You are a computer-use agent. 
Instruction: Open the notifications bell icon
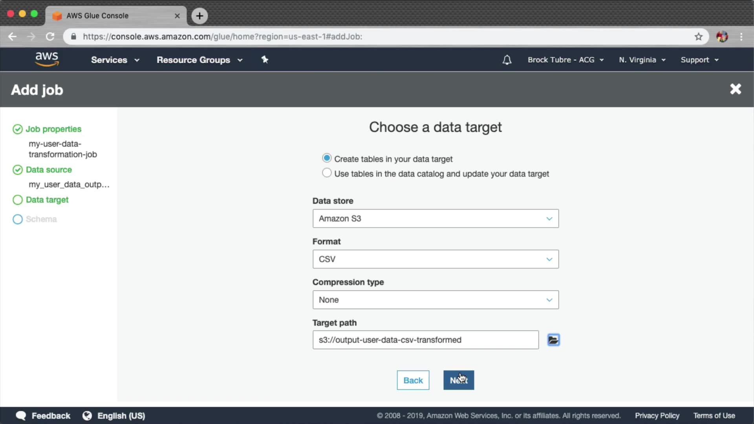tap(507, 60)
